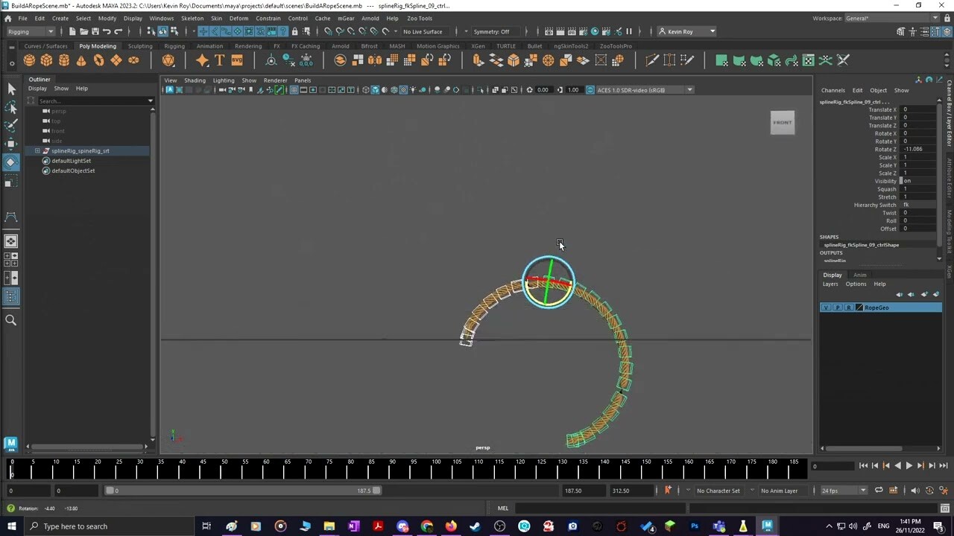Click the Symmetry: Off button
The image size is (954, 536).
[491, 31]
